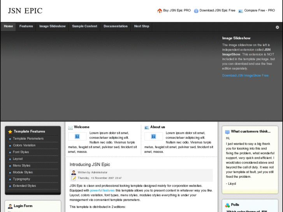
Task: Click the question mark thumbnail under About us
Action: 154,136
